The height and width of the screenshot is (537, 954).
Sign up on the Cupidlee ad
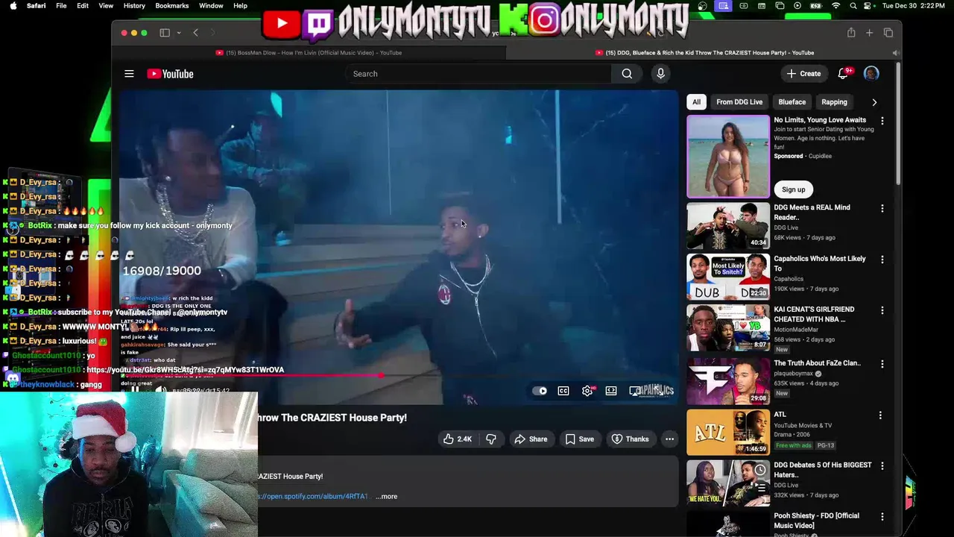coord(794,189)
